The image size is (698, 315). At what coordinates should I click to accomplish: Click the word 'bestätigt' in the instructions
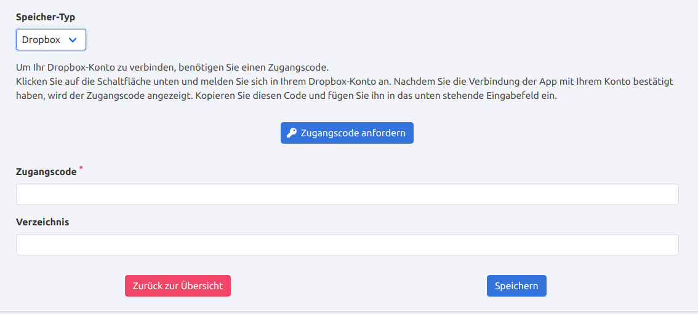tap(653, 82)
